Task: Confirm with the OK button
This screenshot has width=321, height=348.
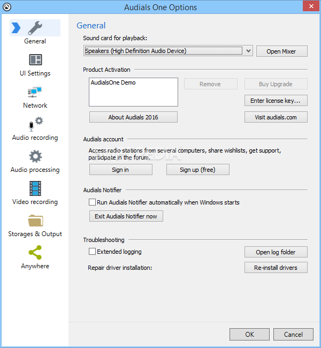Action: 249,334
